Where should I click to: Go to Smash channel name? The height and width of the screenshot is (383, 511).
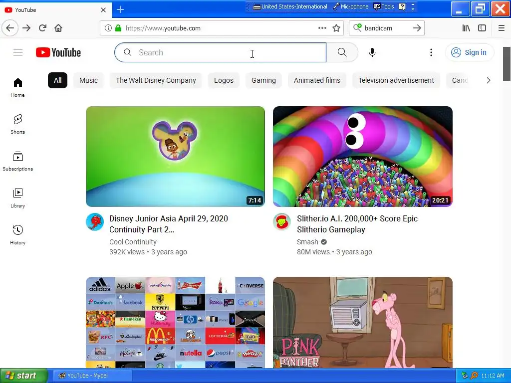tap(307, 242)
